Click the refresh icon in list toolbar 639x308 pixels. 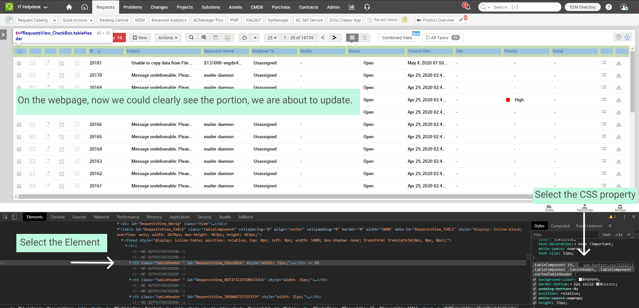point(245,38)
